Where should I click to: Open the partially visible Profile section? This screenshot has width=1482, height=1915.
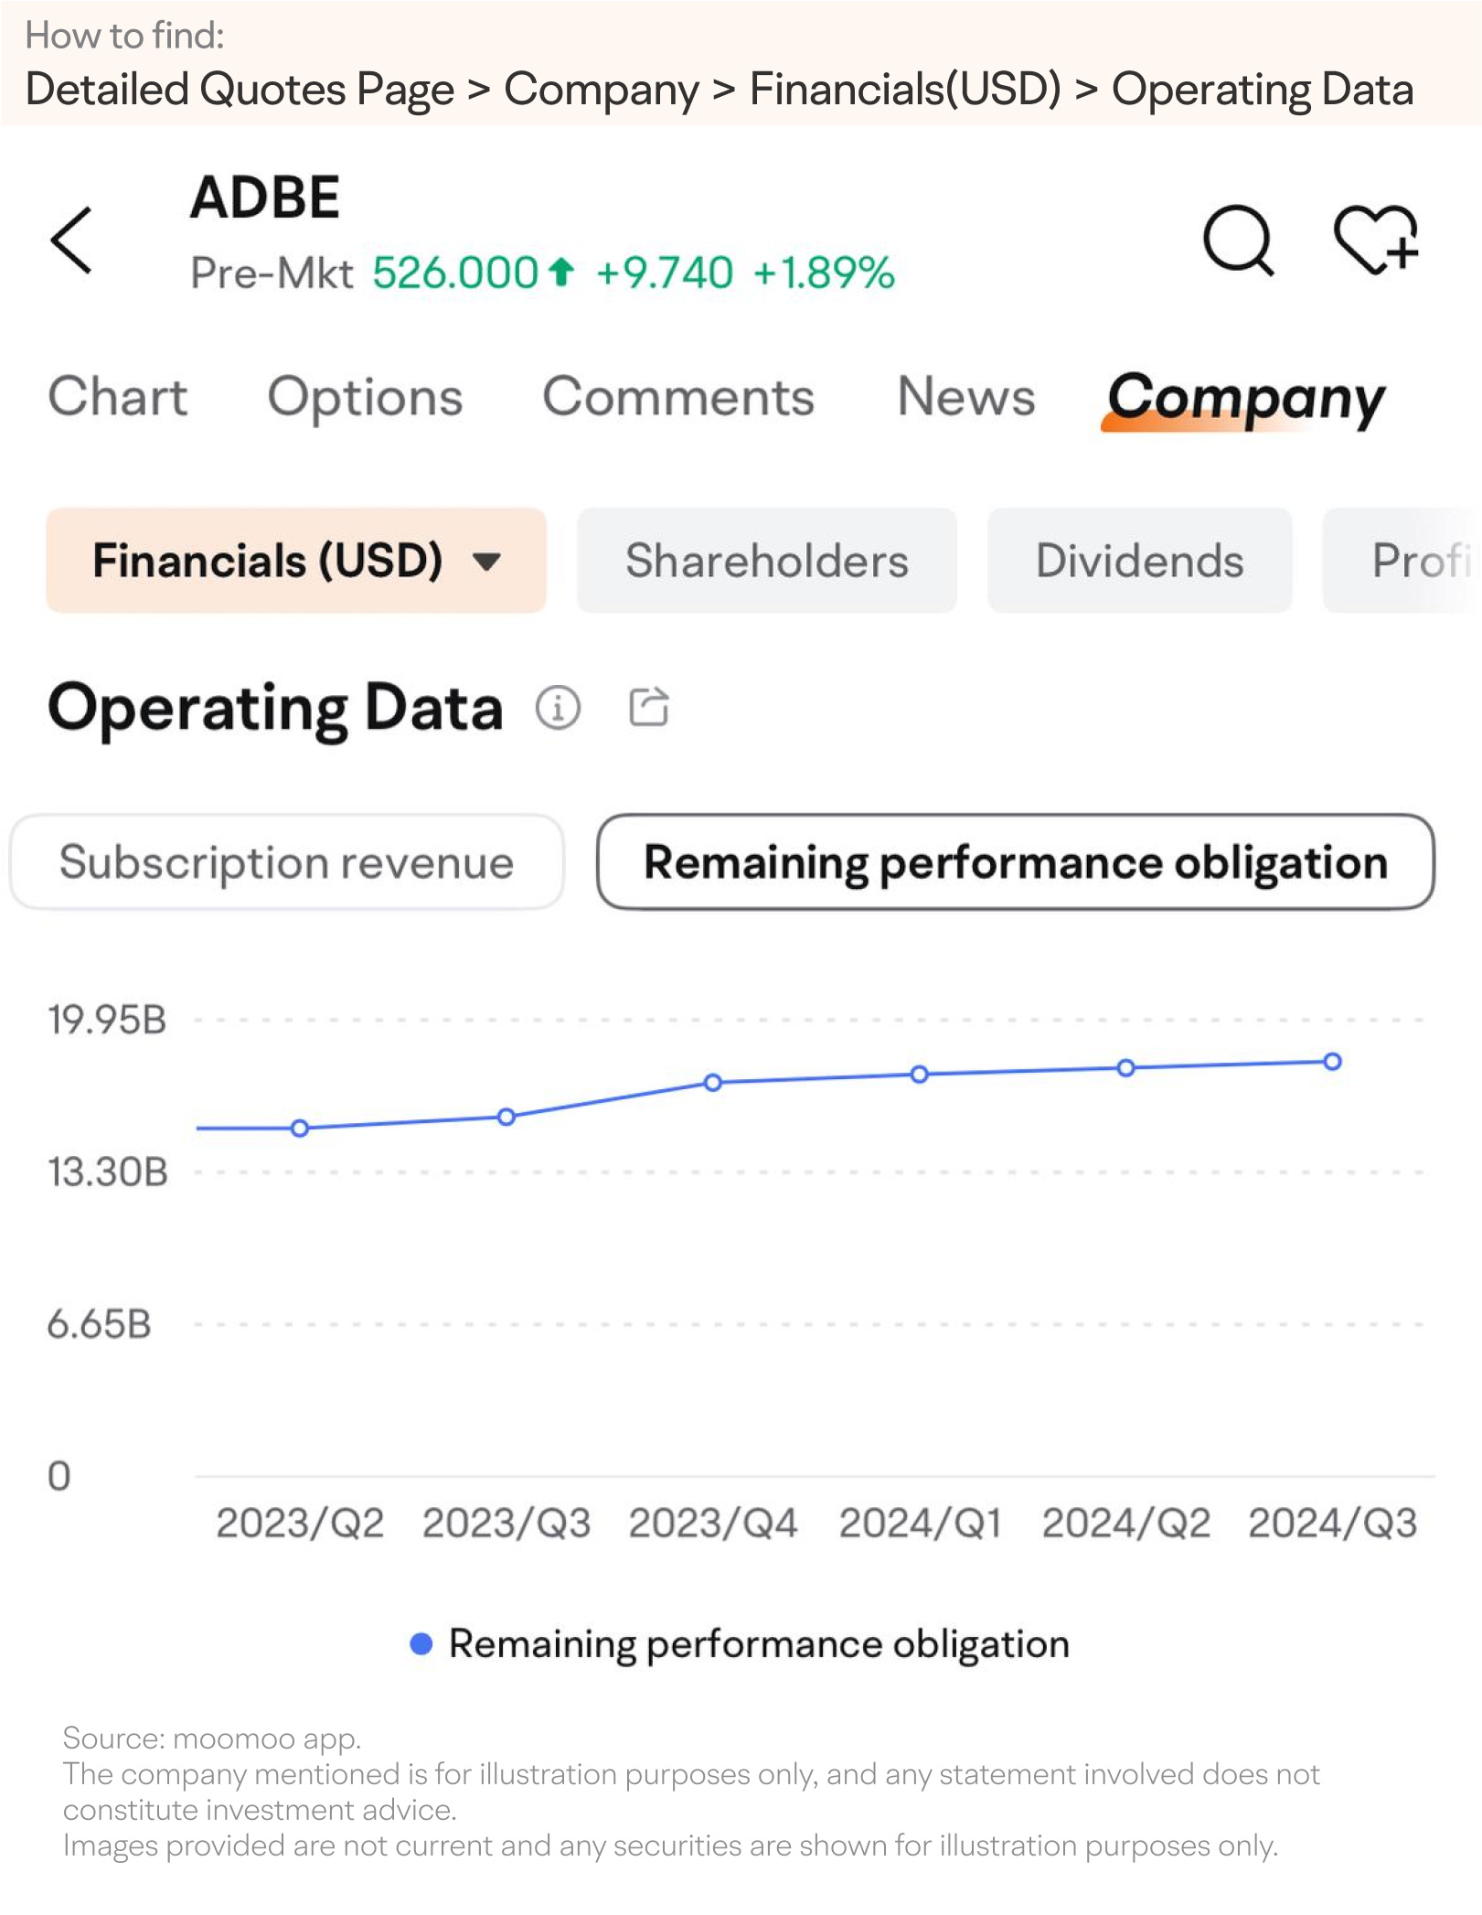click(x=1402, y=561)
